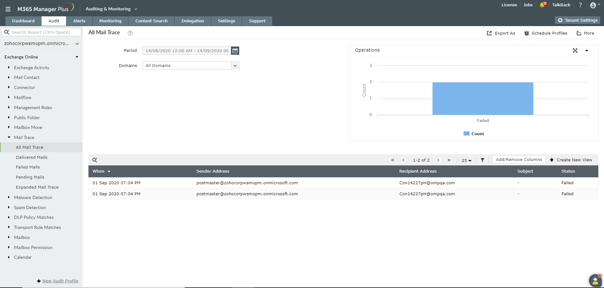Go to the last results page
The image size is (604, 288).
pos(449,160)
